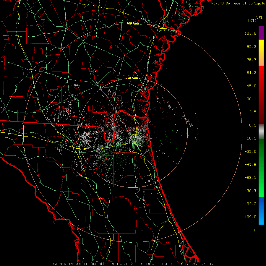The height and width of the screenshot is (266, 266).
Task: Click the -0.9 velocity scale value
Action: click(252, 125)
